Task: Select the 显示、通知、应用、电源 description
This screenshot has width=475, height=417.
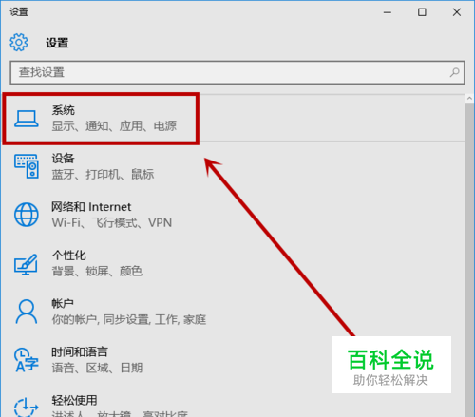Action: coord(114,126)
